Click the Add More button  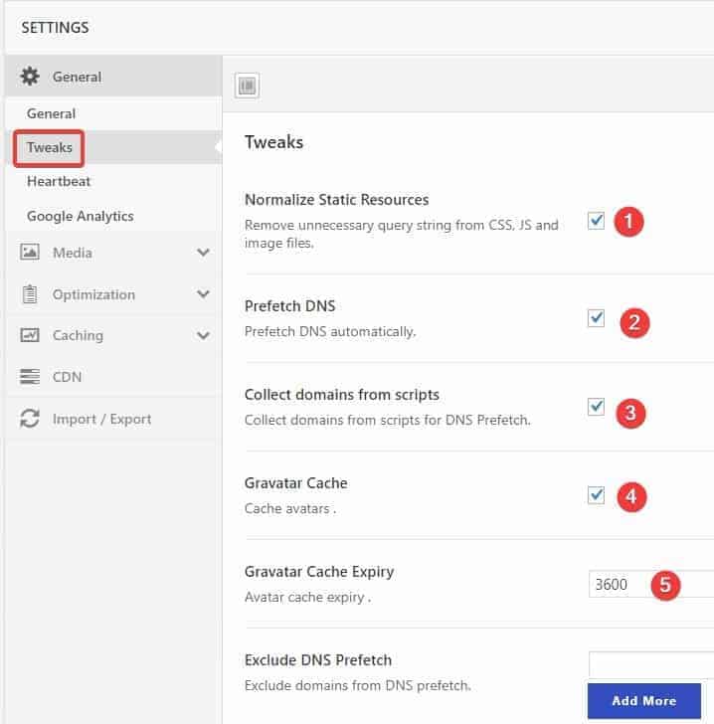click(x=644, y=700)
